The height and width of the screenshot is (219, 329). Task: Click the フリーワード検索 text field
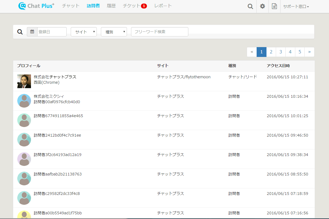click(x=160, y=32)
